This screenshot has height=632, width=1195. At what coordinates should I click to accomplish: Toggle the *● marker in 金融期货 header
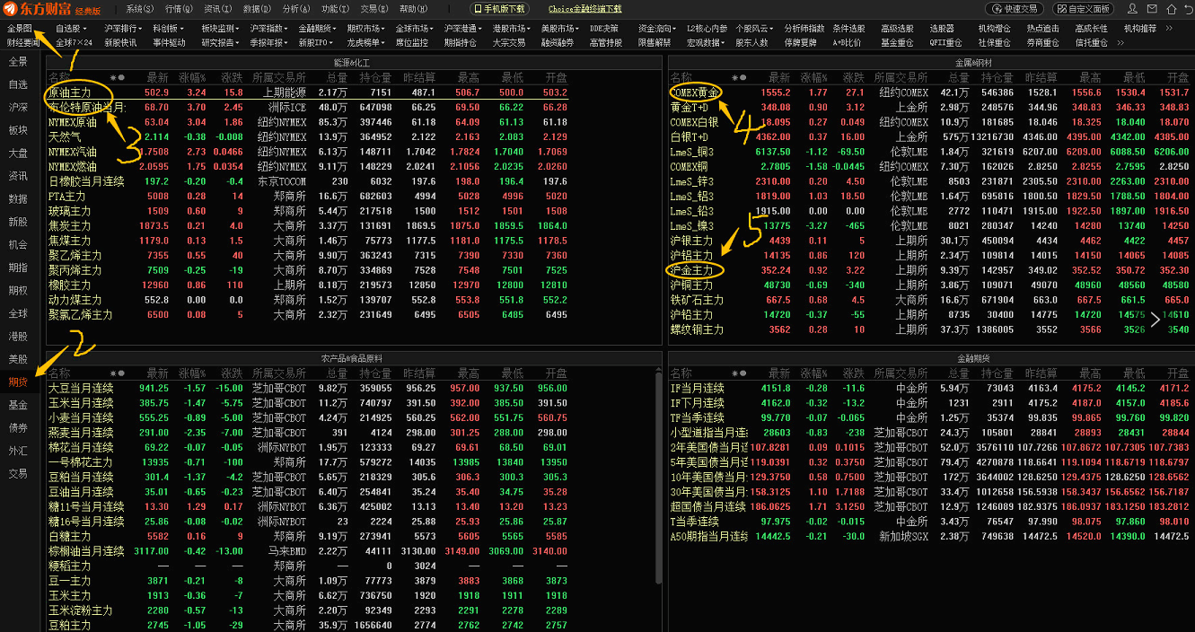coord(739,373)
